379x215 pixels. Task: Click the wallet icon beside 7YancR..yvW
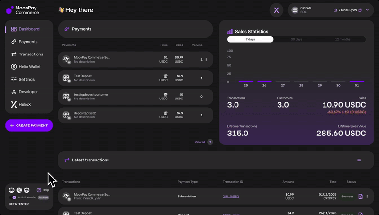335,10
